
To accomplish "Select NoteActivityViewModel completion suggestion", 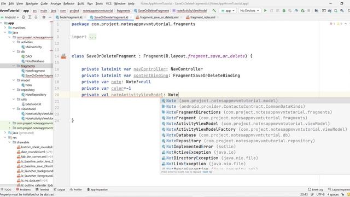I will pos(255,124).
